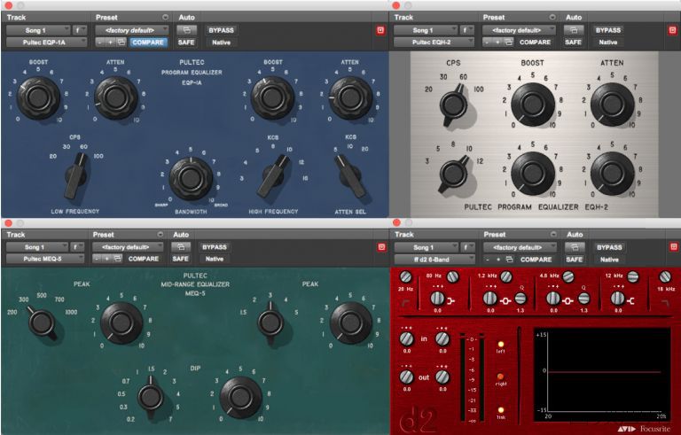Click SAFE in the MEQ-5 window

tap(181, 259)
